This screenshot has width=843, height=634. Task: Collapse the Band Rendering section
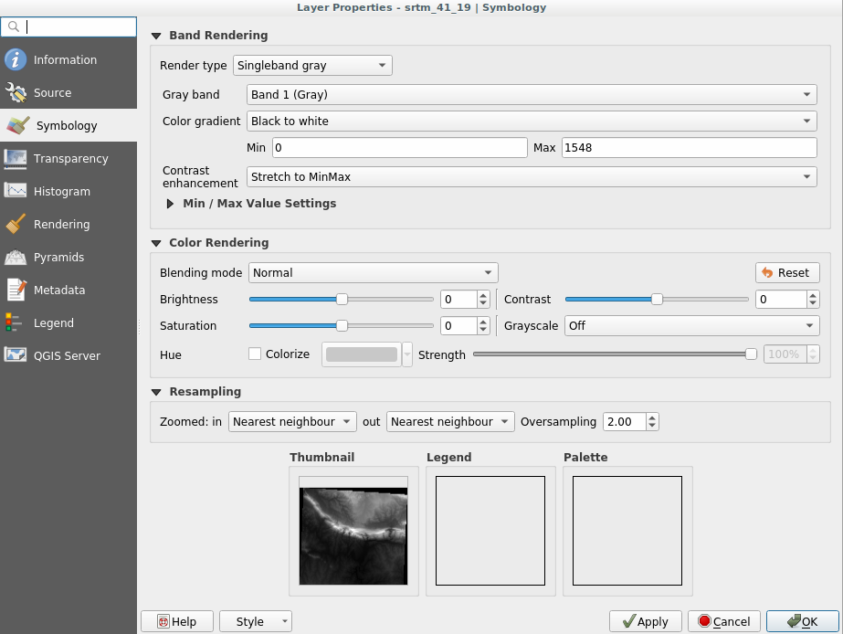click(x=156, y=36)
